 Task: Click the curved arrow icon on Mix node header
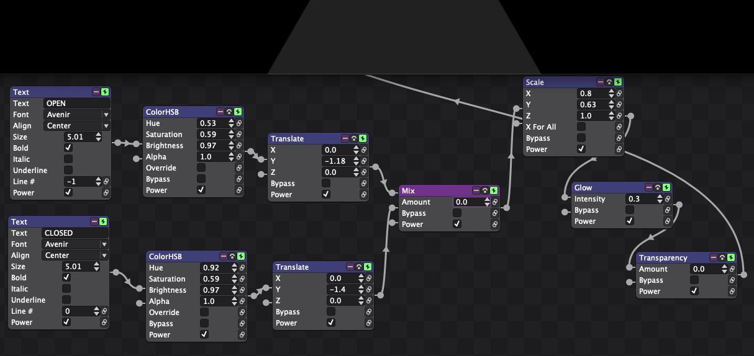pyautogui.click(x=484, y=190)
